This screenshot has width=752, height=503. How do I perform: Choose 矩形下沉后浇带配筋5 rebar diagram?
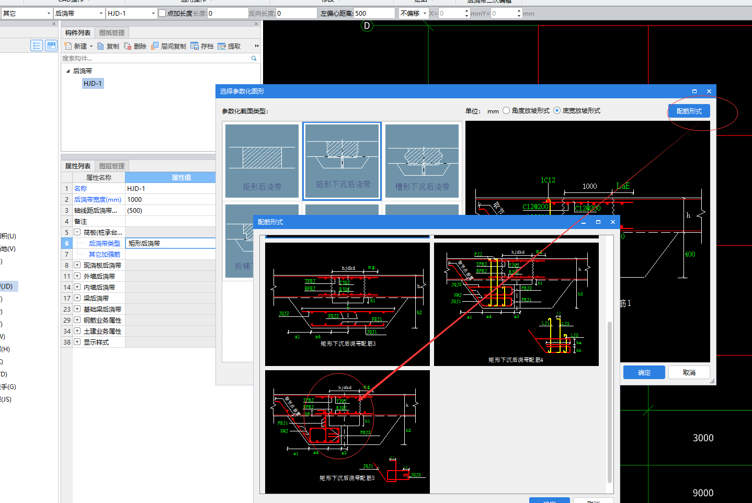pyautogui.click(x=347, y=432)
